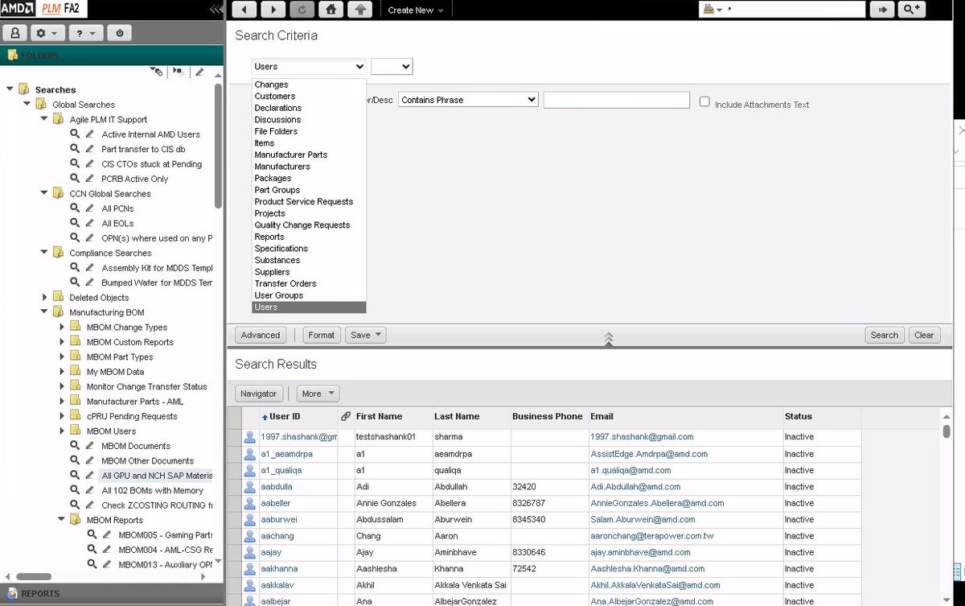
Task: Click the Folders tree horizontal scrollbar
Action: coord(34,576)
